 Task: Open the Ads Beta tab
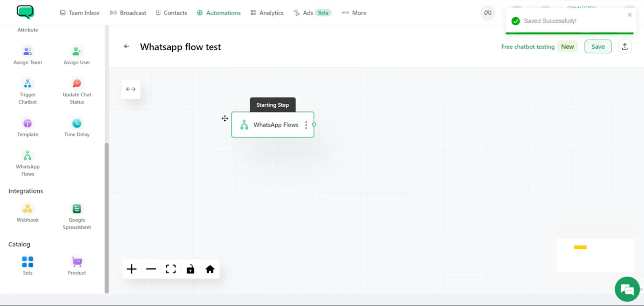[x=312, y=13]
